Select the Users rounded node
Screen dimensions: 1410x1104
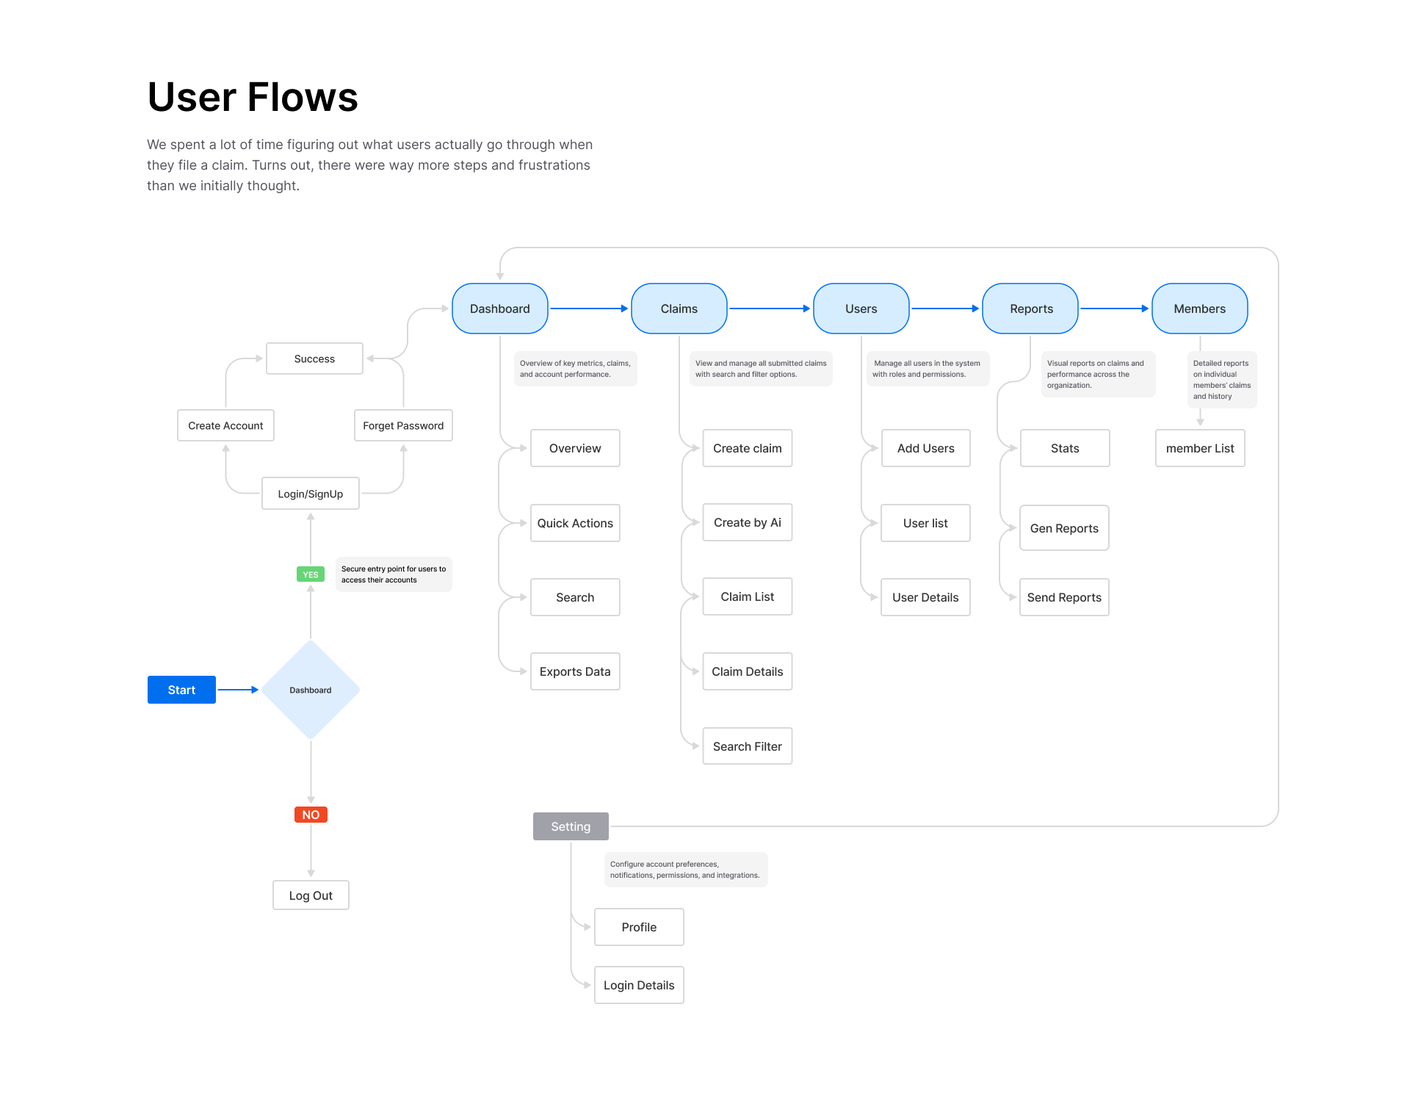pyautogui.click(x=861, y=309)
